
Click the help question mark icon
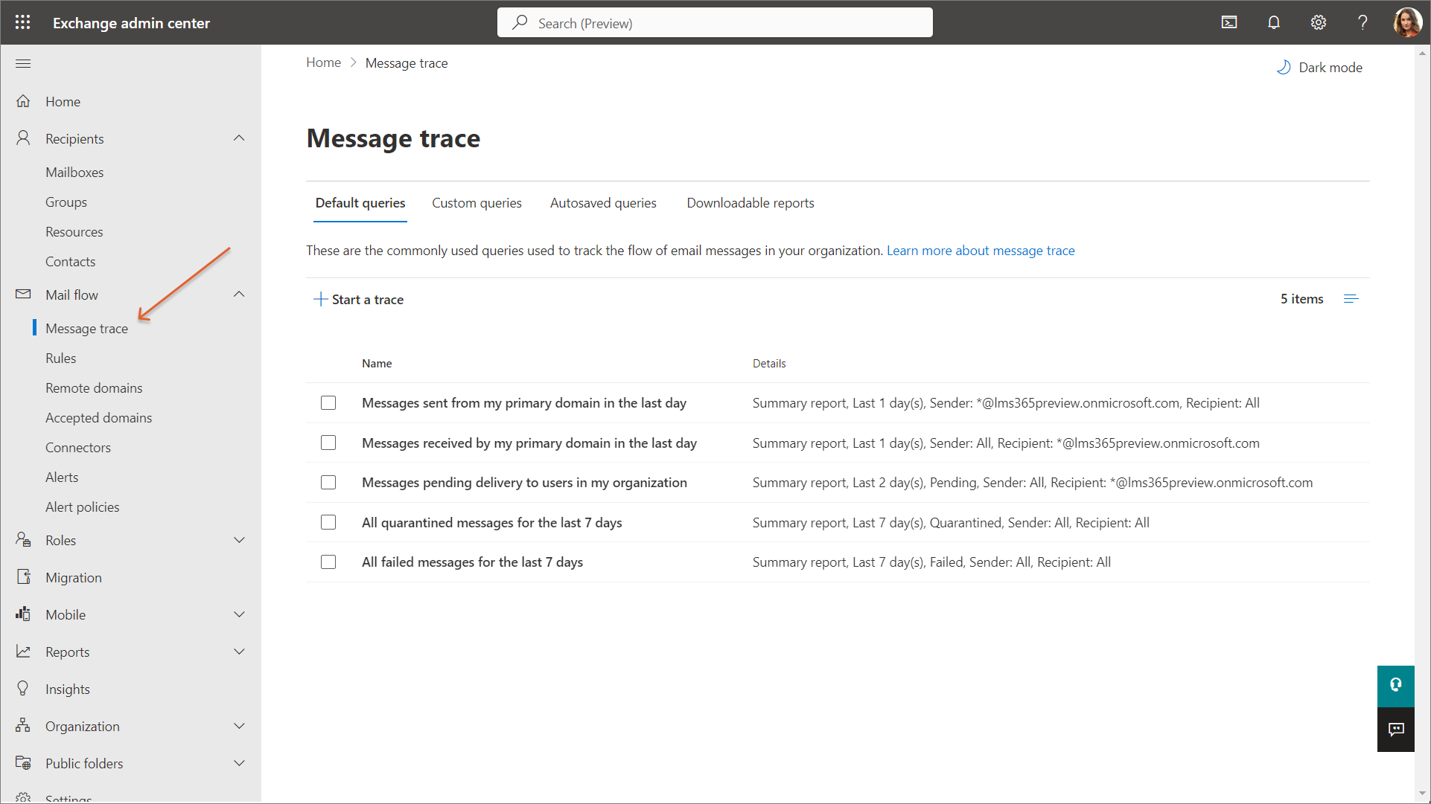click(1363, 22)
